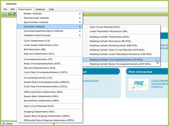Viewport: 169px width, 126px height.
Task: Expand Impedance Spectroscopy submenu
Action: point(50,35)
